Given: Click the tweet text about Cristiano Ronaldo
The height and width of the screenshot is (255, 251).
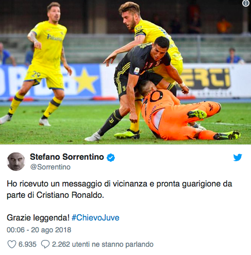Looking at the screenshot, I should pyautogui.click(x=120, y=190).
